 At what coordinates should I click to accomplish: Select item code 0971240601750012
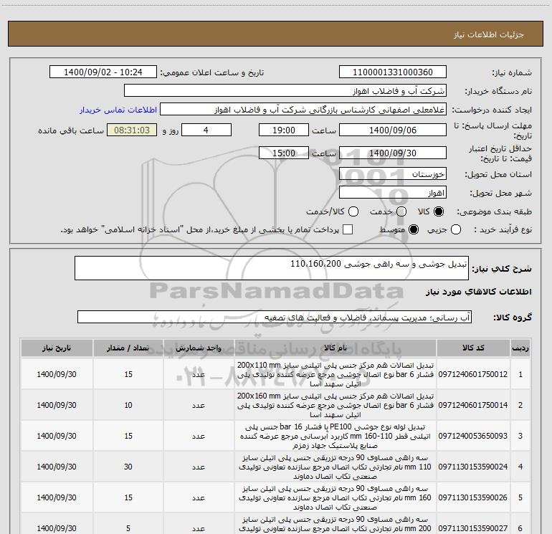coord(473,374)
